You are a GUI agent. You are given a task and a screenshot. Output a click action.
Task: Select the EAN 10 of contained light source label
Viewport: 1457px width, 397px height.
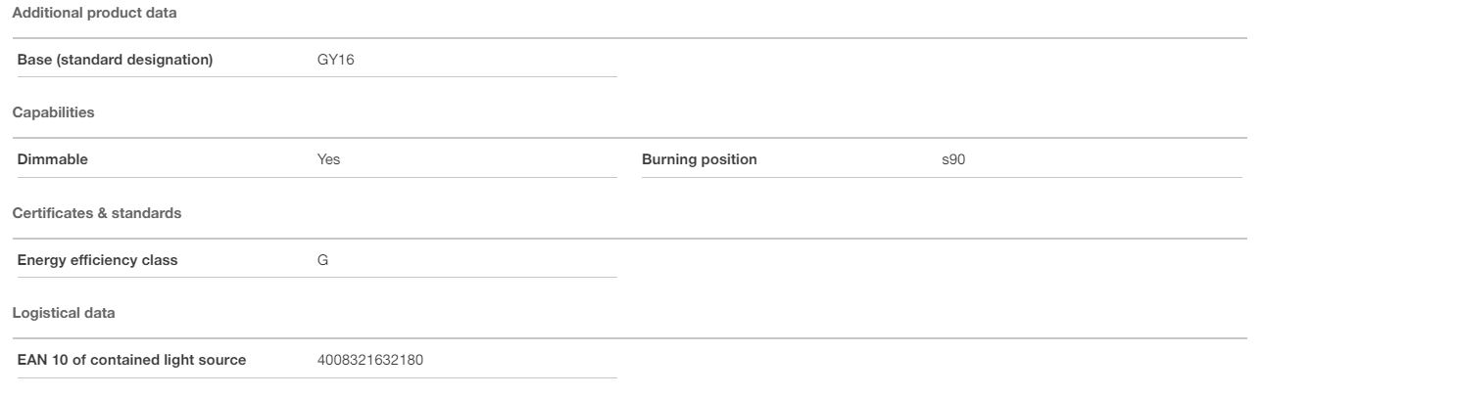131,360
